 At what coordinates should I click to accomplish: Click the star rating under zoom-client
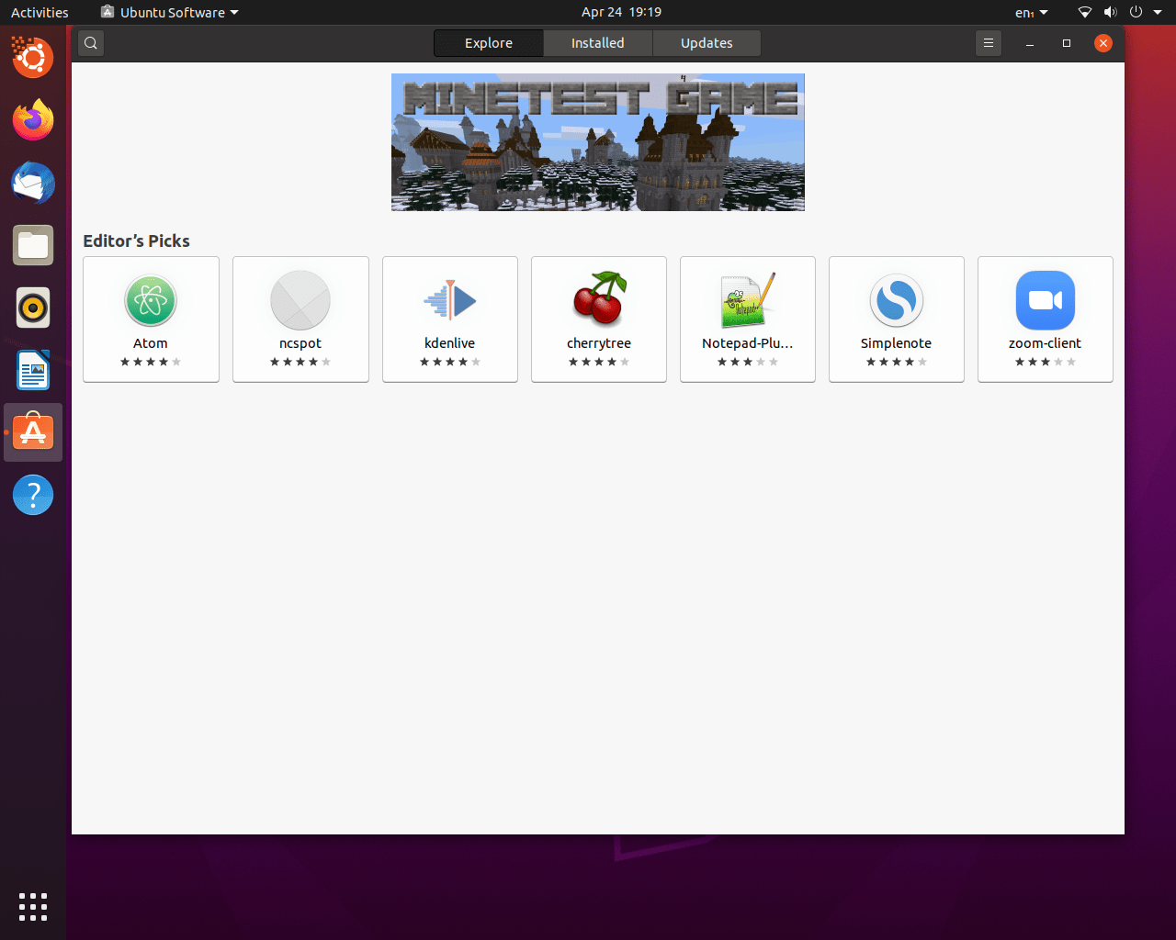click(x=1046, y=362)
